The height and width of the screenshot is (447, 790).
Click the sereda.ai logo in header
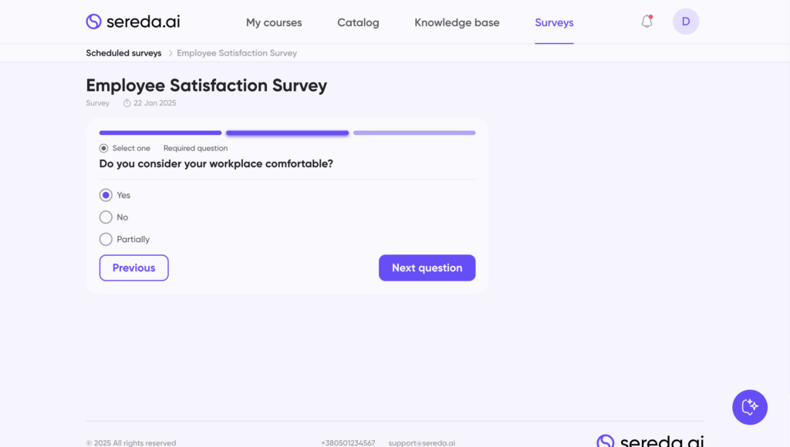click(x=133, y=22)
